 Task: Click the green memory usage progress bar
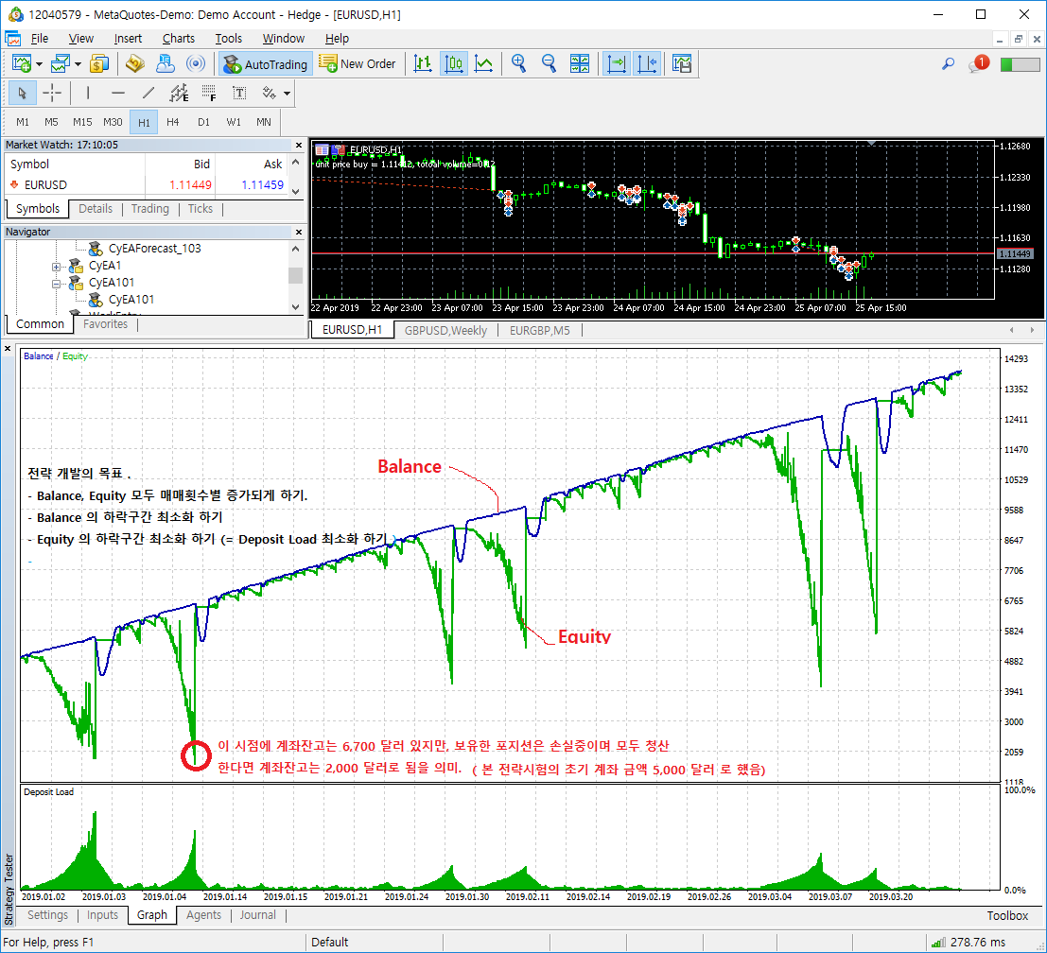[x=1020, y=64]
